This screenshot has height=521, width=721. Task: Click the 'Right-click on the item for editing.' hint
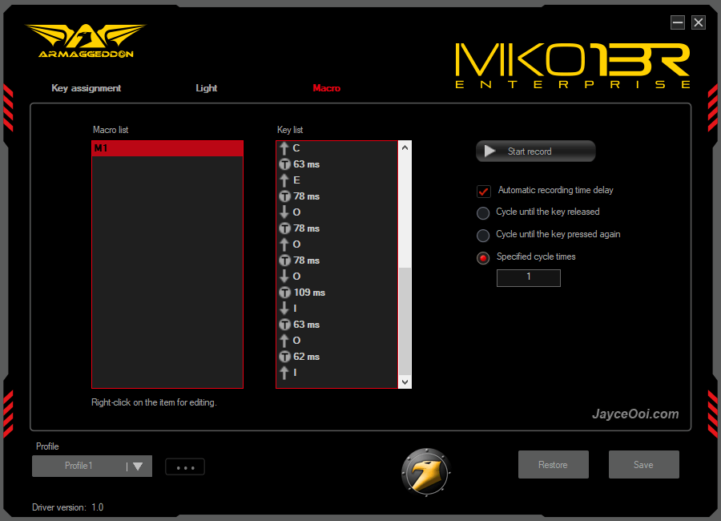click(154, 402)
